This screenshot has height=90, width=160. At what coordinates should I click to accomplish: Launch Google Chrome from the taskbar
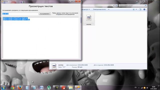pyautogui.click(x=13, y=88)
